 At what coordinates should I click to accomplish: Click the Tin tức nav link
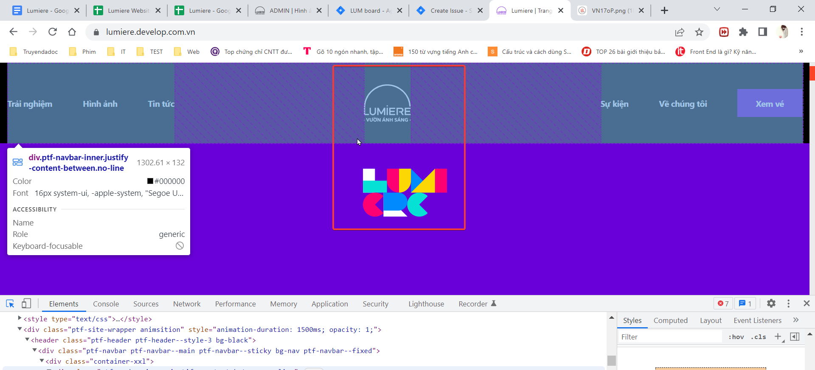point(161,104)
